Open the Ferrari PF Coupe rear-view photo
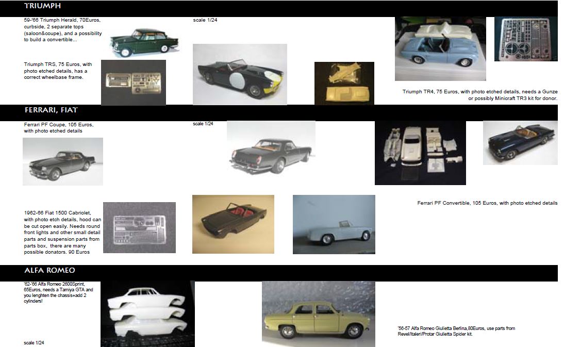The image size is (564, 347). coord(271,148)
